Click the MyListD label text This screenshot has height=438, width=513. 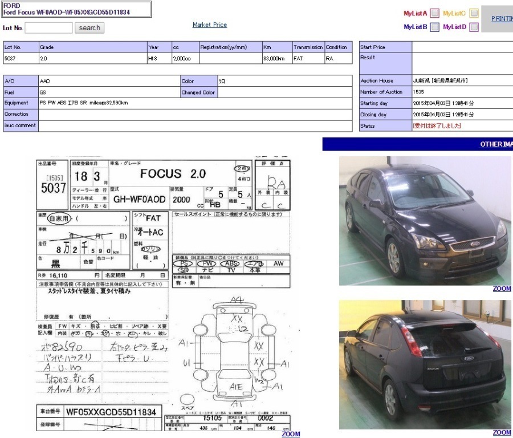point(454,27)
